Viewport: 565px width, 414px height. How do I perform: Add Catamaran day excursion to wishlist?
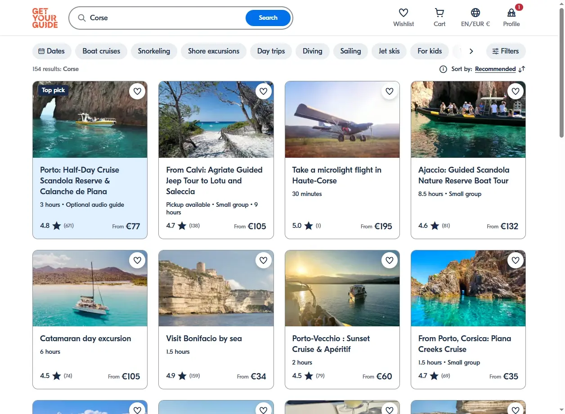coord(138,260)
